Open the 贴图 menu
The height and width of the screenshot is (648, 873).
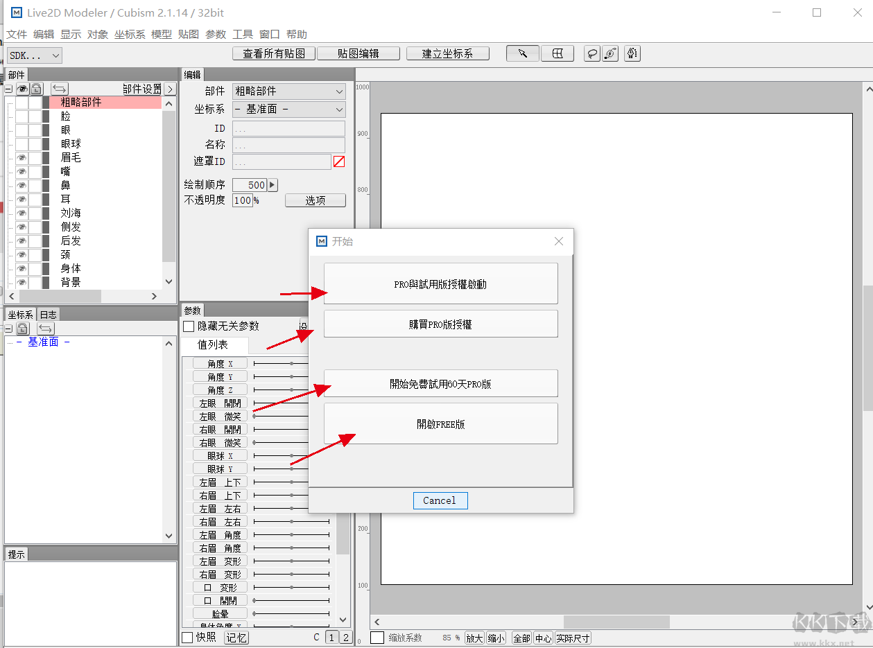[188, 34]
